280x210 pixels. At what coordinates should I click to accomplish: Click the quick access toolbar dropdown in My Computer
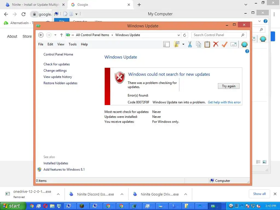(77, 14)
